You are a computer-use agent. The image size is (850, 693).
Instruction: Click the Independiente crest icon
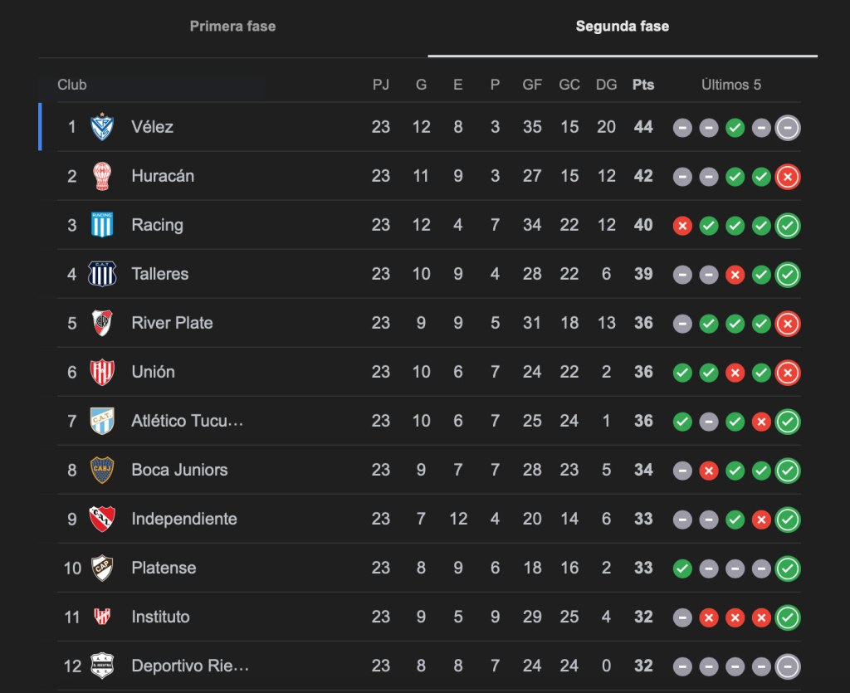[102, 519]
